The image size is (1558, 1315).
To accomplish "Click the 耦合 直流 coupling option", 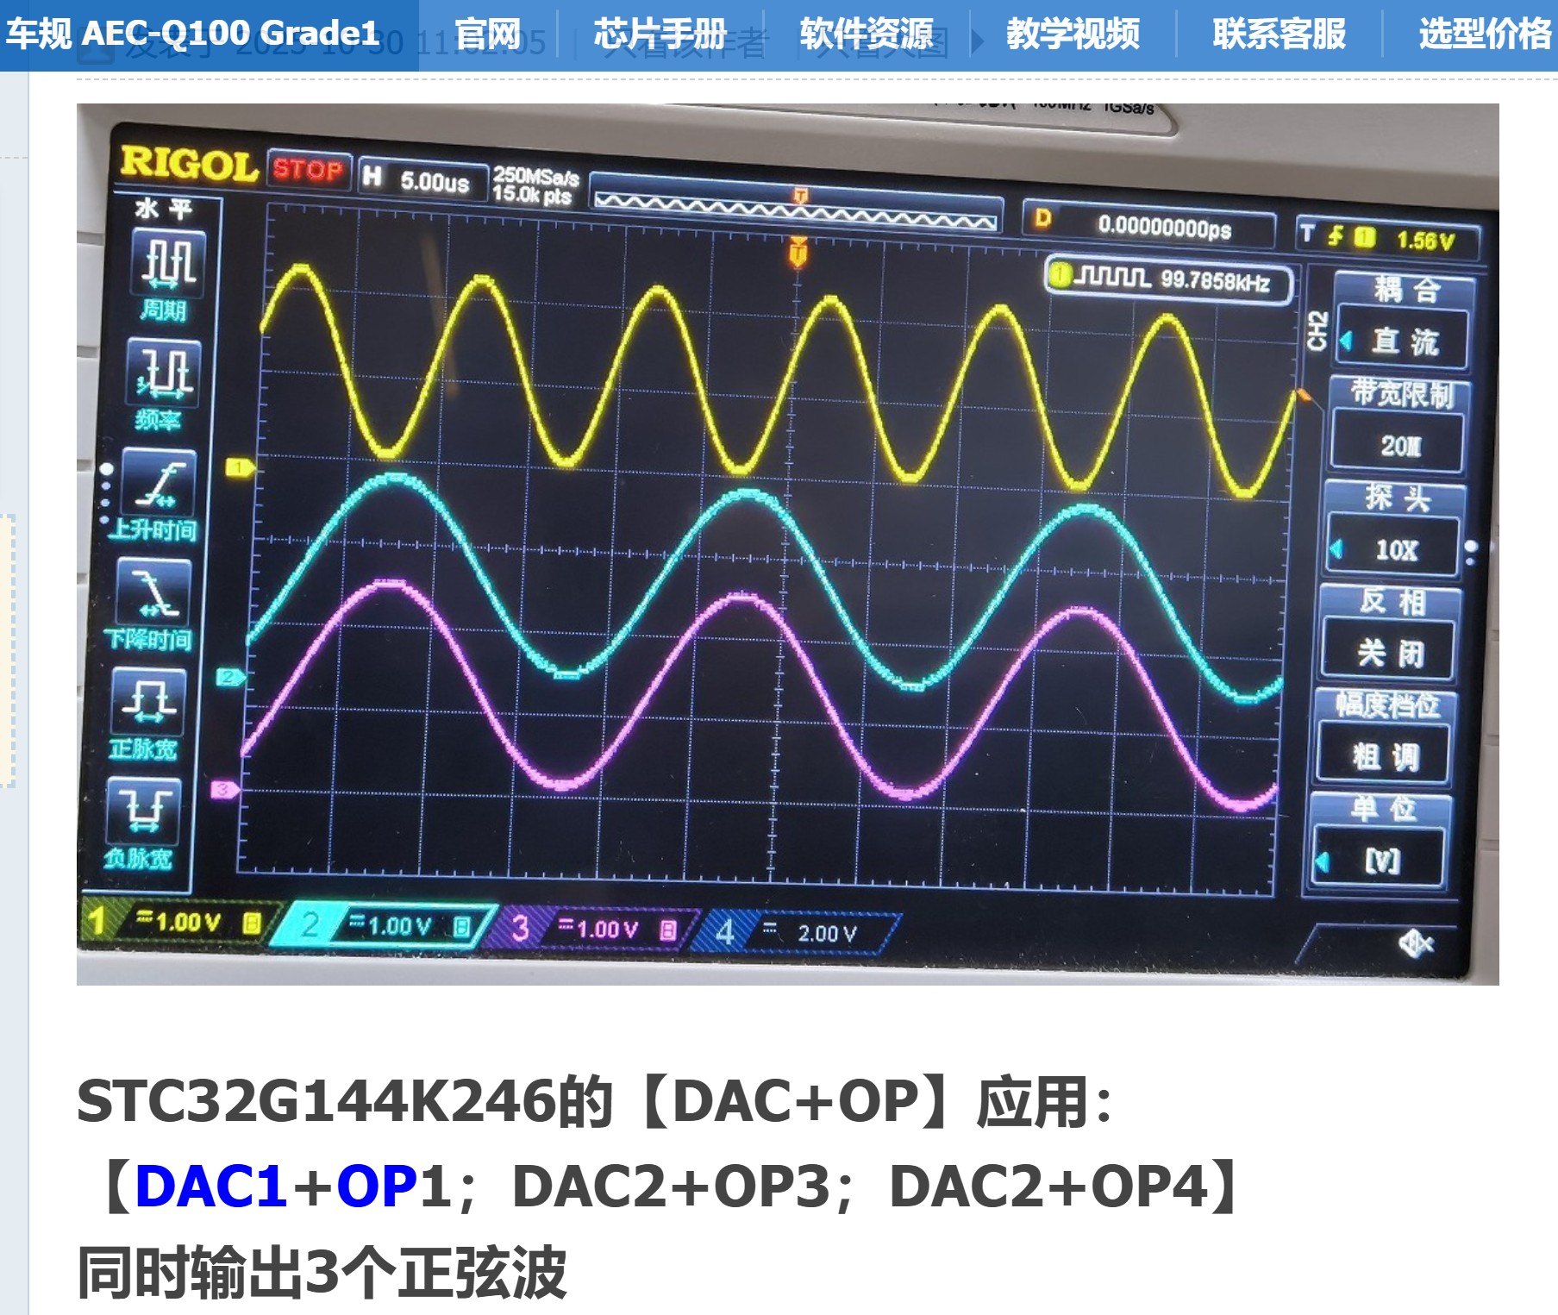I will (1404, 321).
